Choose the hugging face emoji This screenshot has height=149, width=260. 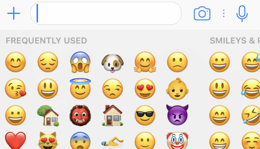click(145, 62)
